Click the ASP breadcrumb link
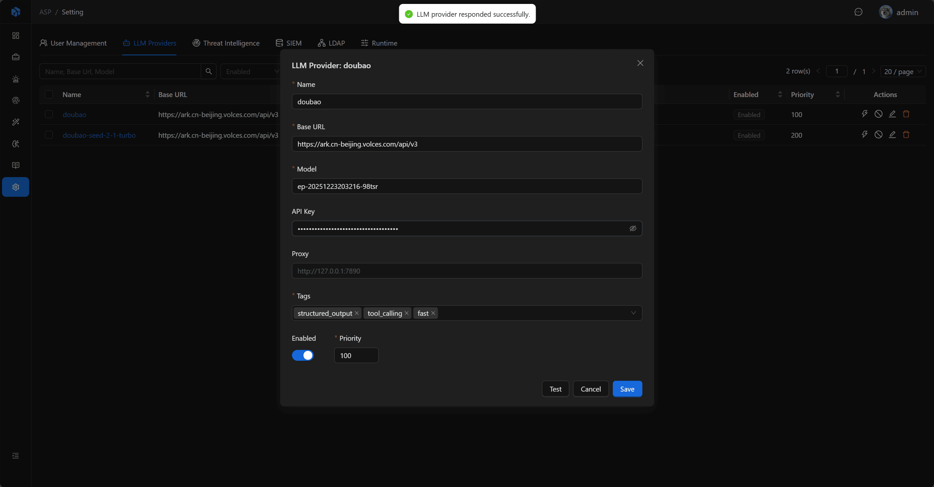 click(x=45, y=12)
